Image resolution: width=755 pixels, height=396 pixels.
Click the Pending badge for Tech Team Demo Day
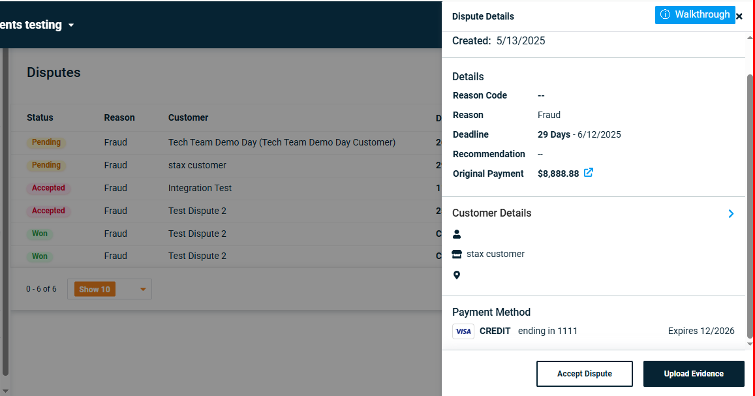coord(46,142)
